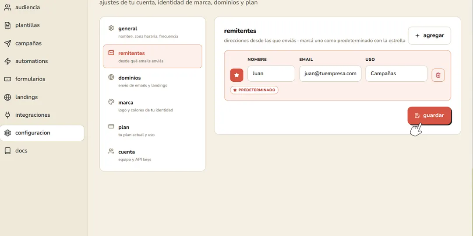Click the plan credit card icon
This screenshot has width=473, height=236.
coord(111,126)
